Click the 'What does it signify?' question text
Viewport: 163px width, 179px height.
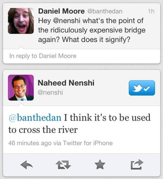(x=96, y=39)
